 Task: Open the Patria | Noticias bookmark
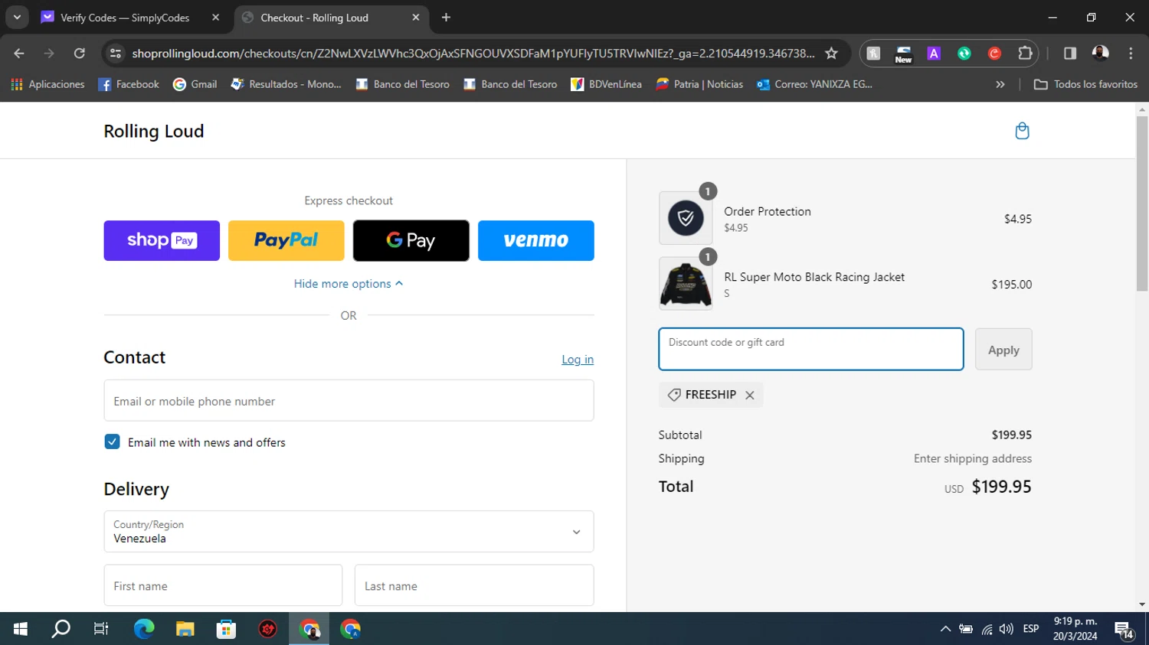pos(699,84)
